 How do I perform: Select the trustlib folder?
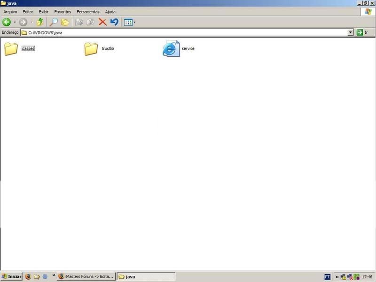click(91, 49)
